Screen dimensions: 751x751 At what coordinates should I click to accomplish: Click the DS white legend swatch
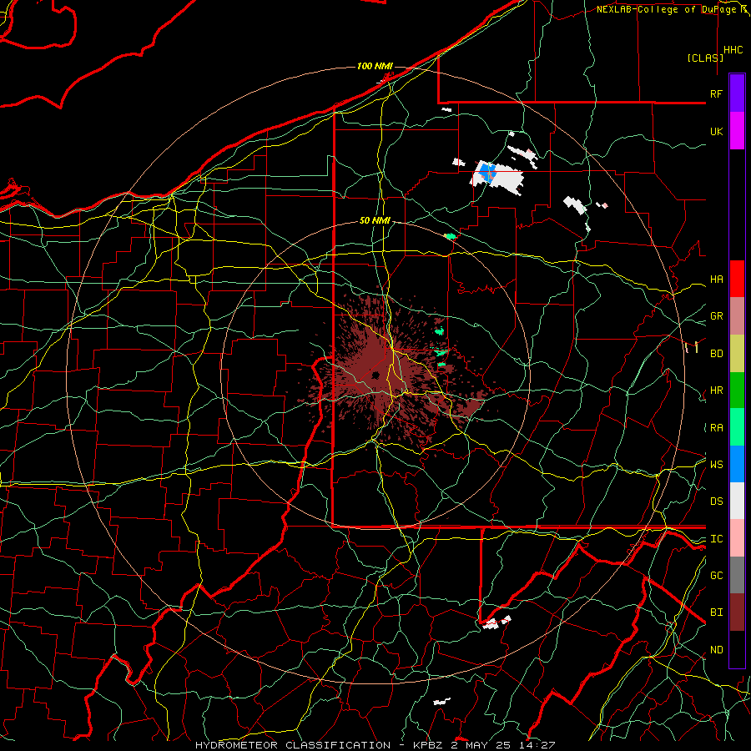pyautogui.click(x=737, y=501)
